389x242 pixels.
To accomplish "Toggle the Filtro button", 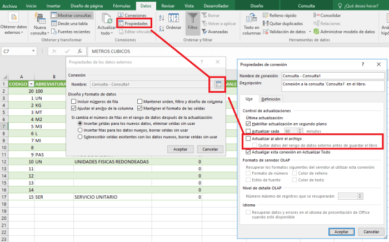I will 192,23.
